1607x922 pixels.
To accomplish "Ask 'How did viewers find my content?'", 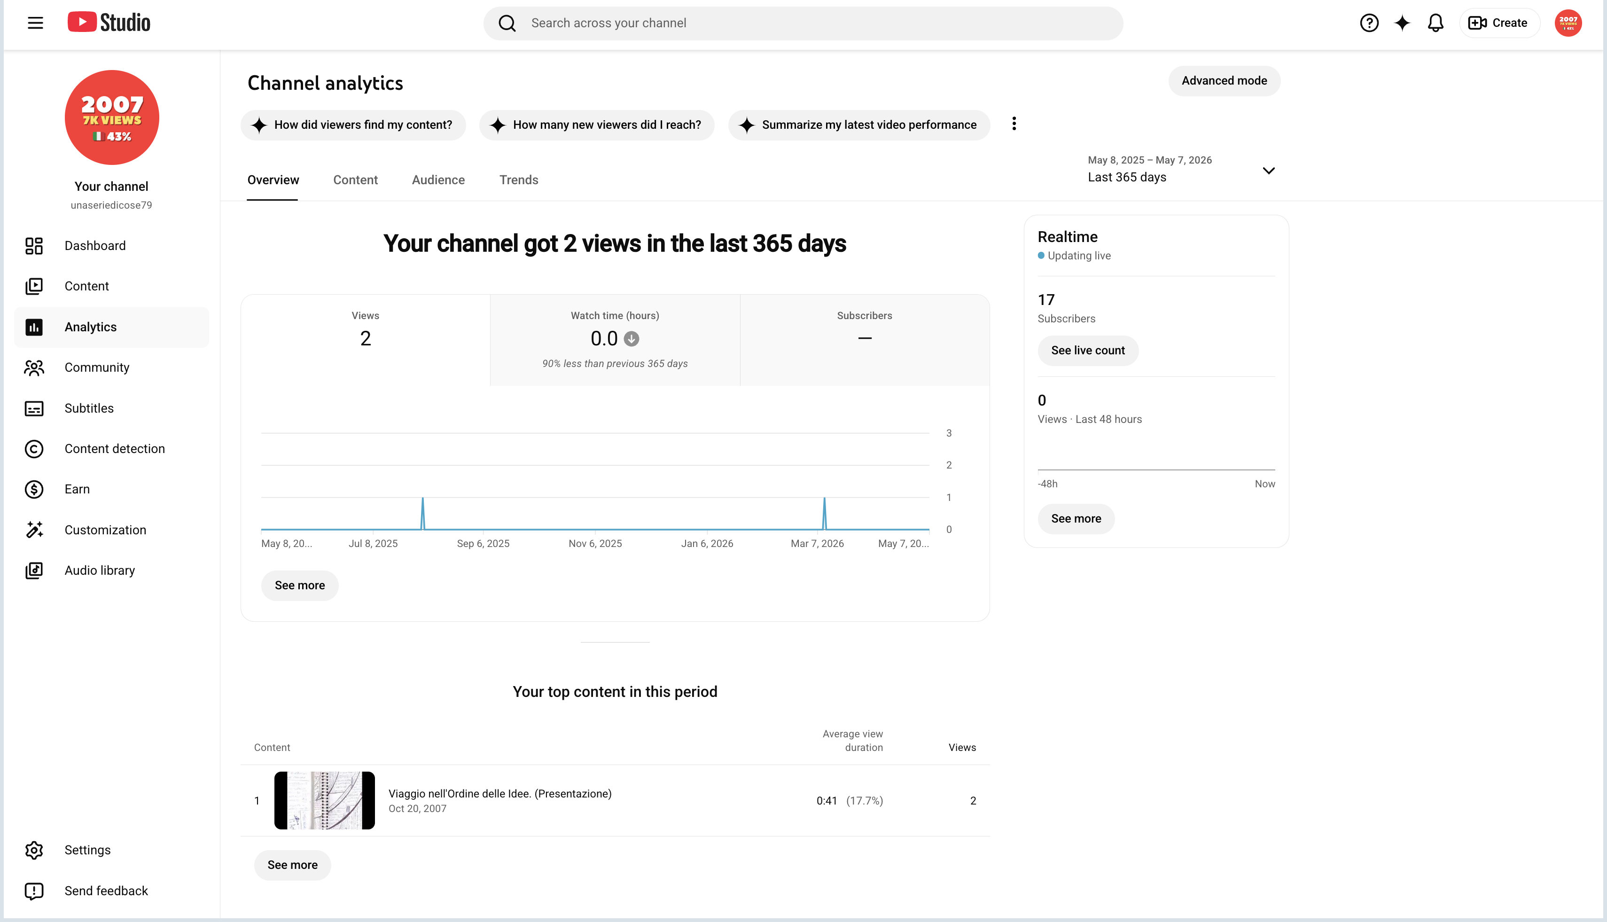I will click(x=353, y=125).
